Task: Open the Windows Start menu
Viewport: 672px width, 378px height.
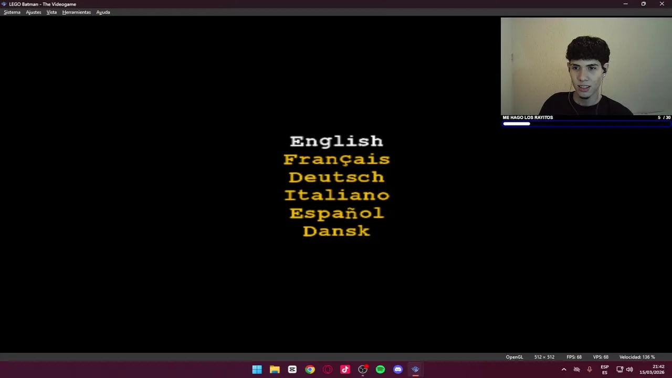Action: (257, 370)
